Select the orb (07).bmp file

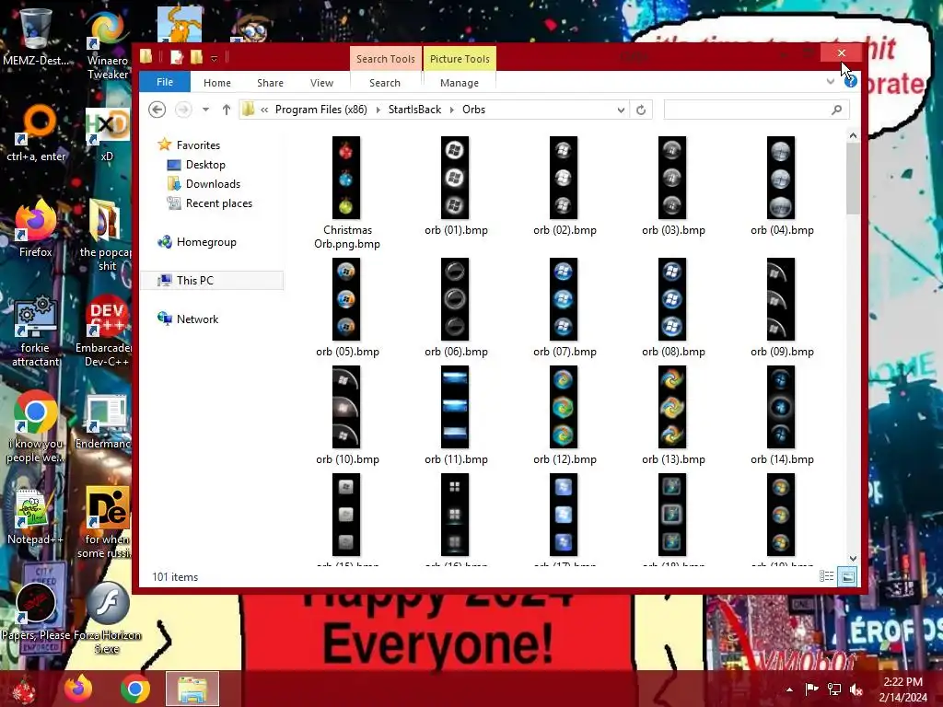tap(565, 307)
